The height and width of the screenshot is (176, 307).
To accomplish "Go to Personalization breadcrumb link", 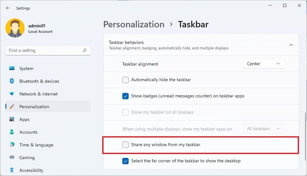I will (x=134, y=25).
